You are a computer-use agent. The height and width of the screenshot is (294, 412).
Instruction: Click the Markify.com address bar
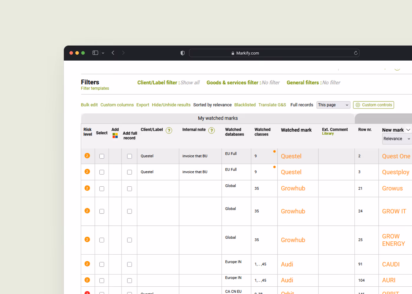tap(274, 53)
